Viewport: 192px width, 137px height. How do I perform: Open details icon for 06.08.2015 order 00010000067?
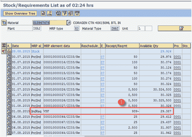(9, 122)
